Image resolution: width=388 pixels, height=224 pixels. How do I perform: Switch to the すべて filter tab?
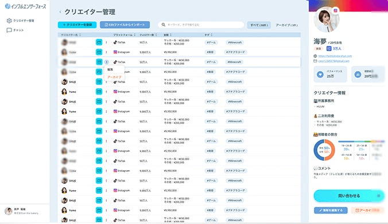coord(259,25)
